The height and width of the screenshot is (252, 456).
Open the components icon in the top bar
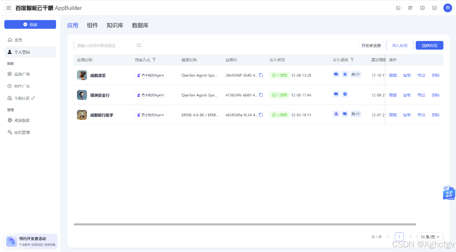point(410,8)
